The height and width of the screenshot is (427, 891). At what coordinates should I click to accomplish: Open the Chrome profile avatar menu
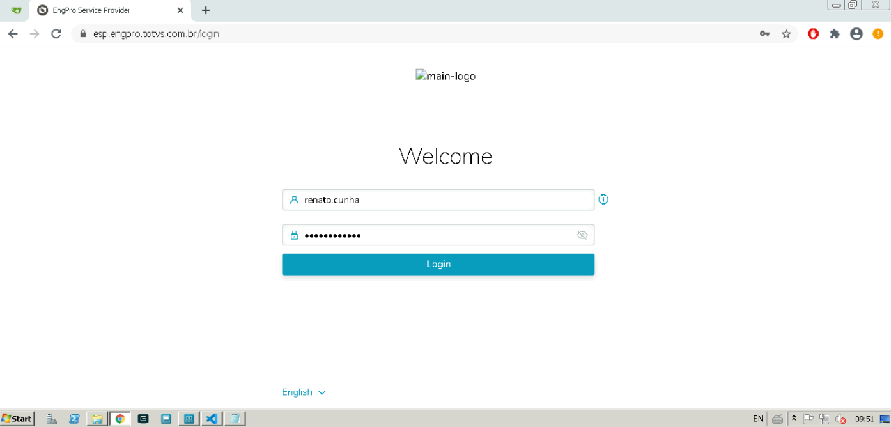(856, 34)
